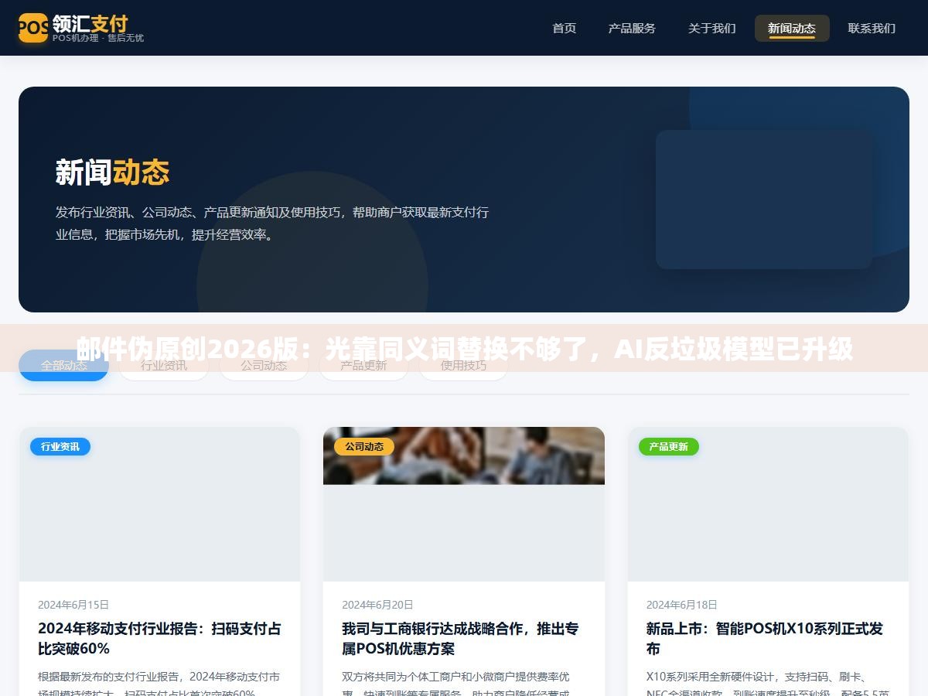
Task: Open article 新品上市：智能POS机X10系列
Action: tap(764, 638)
